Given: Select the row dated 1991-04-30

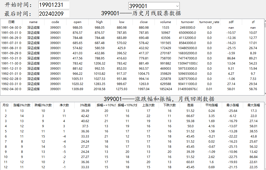Looking at the screenshot, I should 132,28.
